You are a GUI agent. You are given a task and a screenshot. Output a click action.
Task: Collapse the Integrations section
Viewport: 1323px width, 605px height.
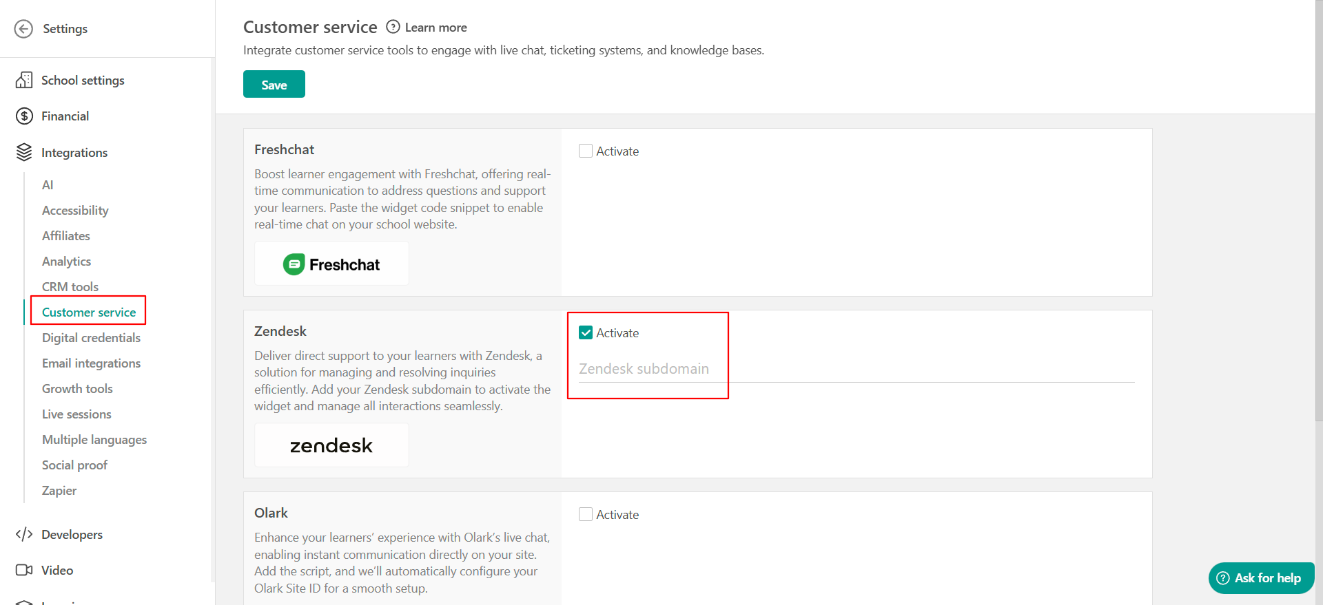click(74, 152)
